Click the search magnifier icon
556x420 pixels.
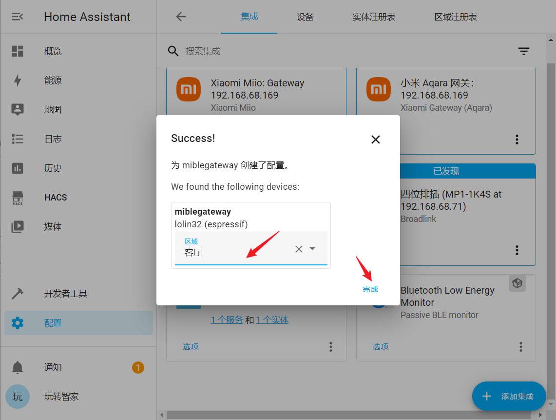click(x=173, y=51)
